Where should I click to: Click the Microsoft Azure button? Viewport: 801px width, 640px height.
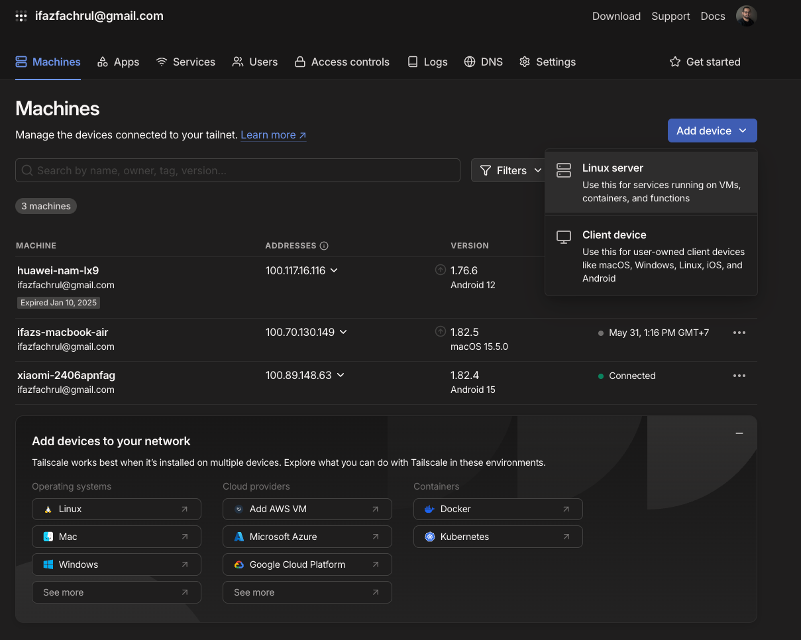pos(307,537)
